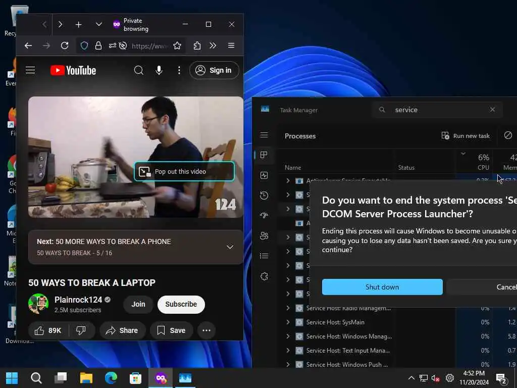517x388 pixels.
Task: Click the Join button
Action: pyautogui.click(x=138, y=304)
